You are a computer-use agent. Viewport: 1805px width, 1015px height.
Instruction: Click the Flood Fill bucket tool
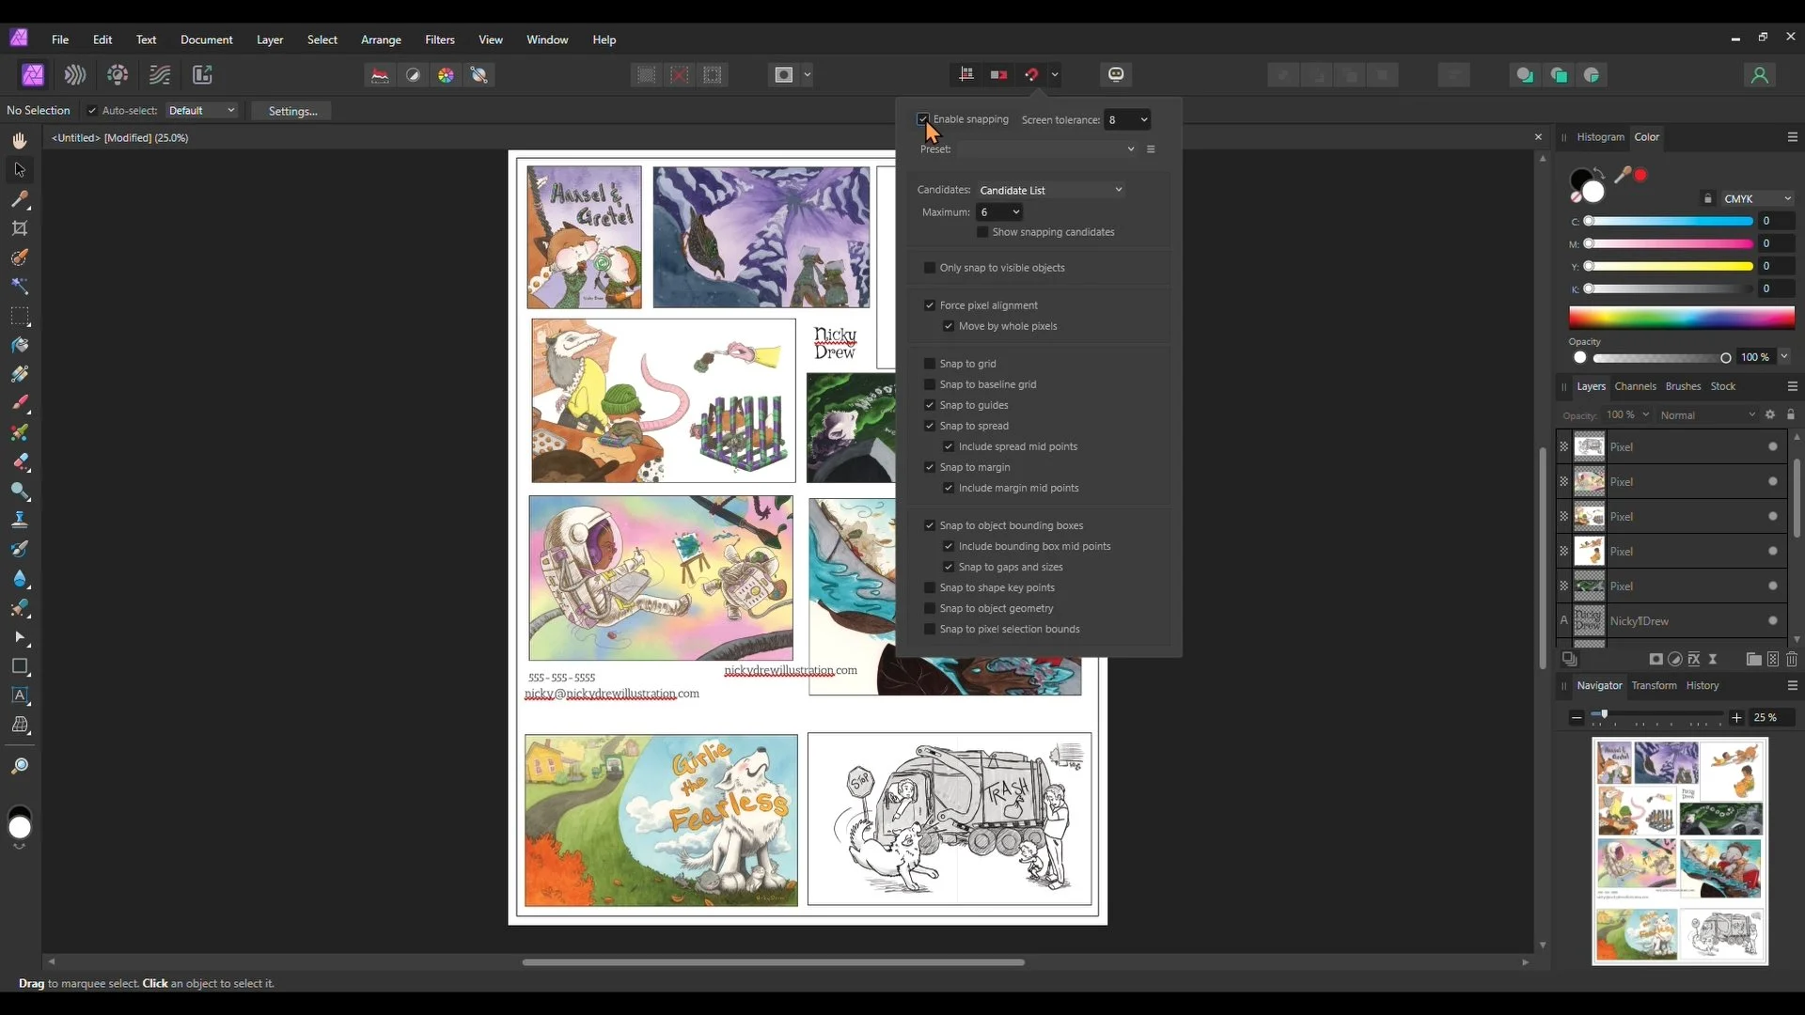coord(20,345)
